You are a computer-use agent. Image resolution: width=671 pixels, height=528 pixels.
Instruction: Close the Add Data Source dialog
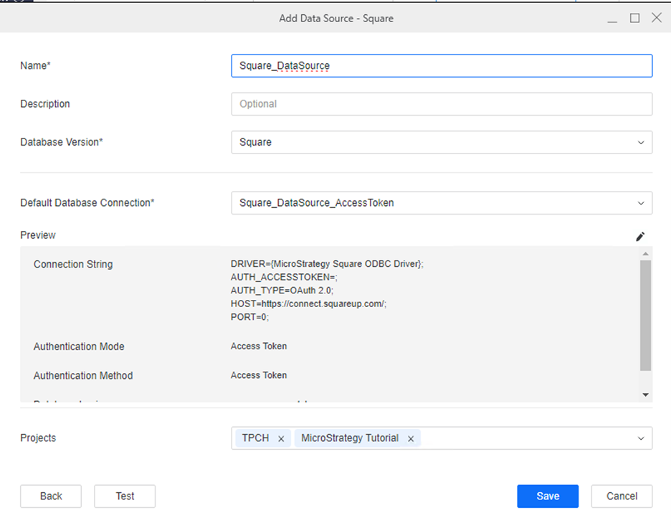click(x=656, y=18)
